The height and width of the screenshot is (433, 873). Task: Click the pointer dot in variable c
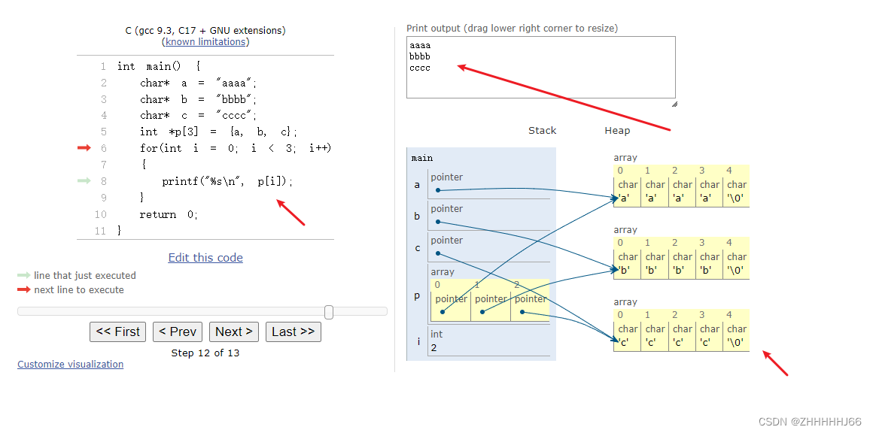[x=437, y=253]
